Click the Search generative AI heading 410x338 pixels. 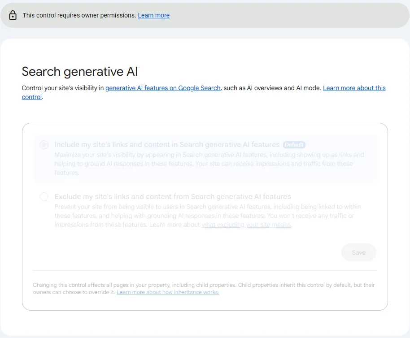(x=80, y=72)
